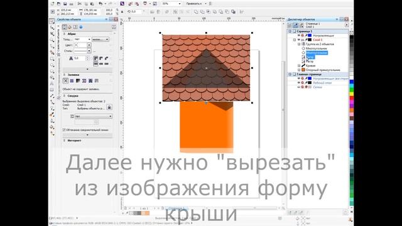Click the New document icon
This screenshot has width=402, height=226.
[x=52, y=4]
